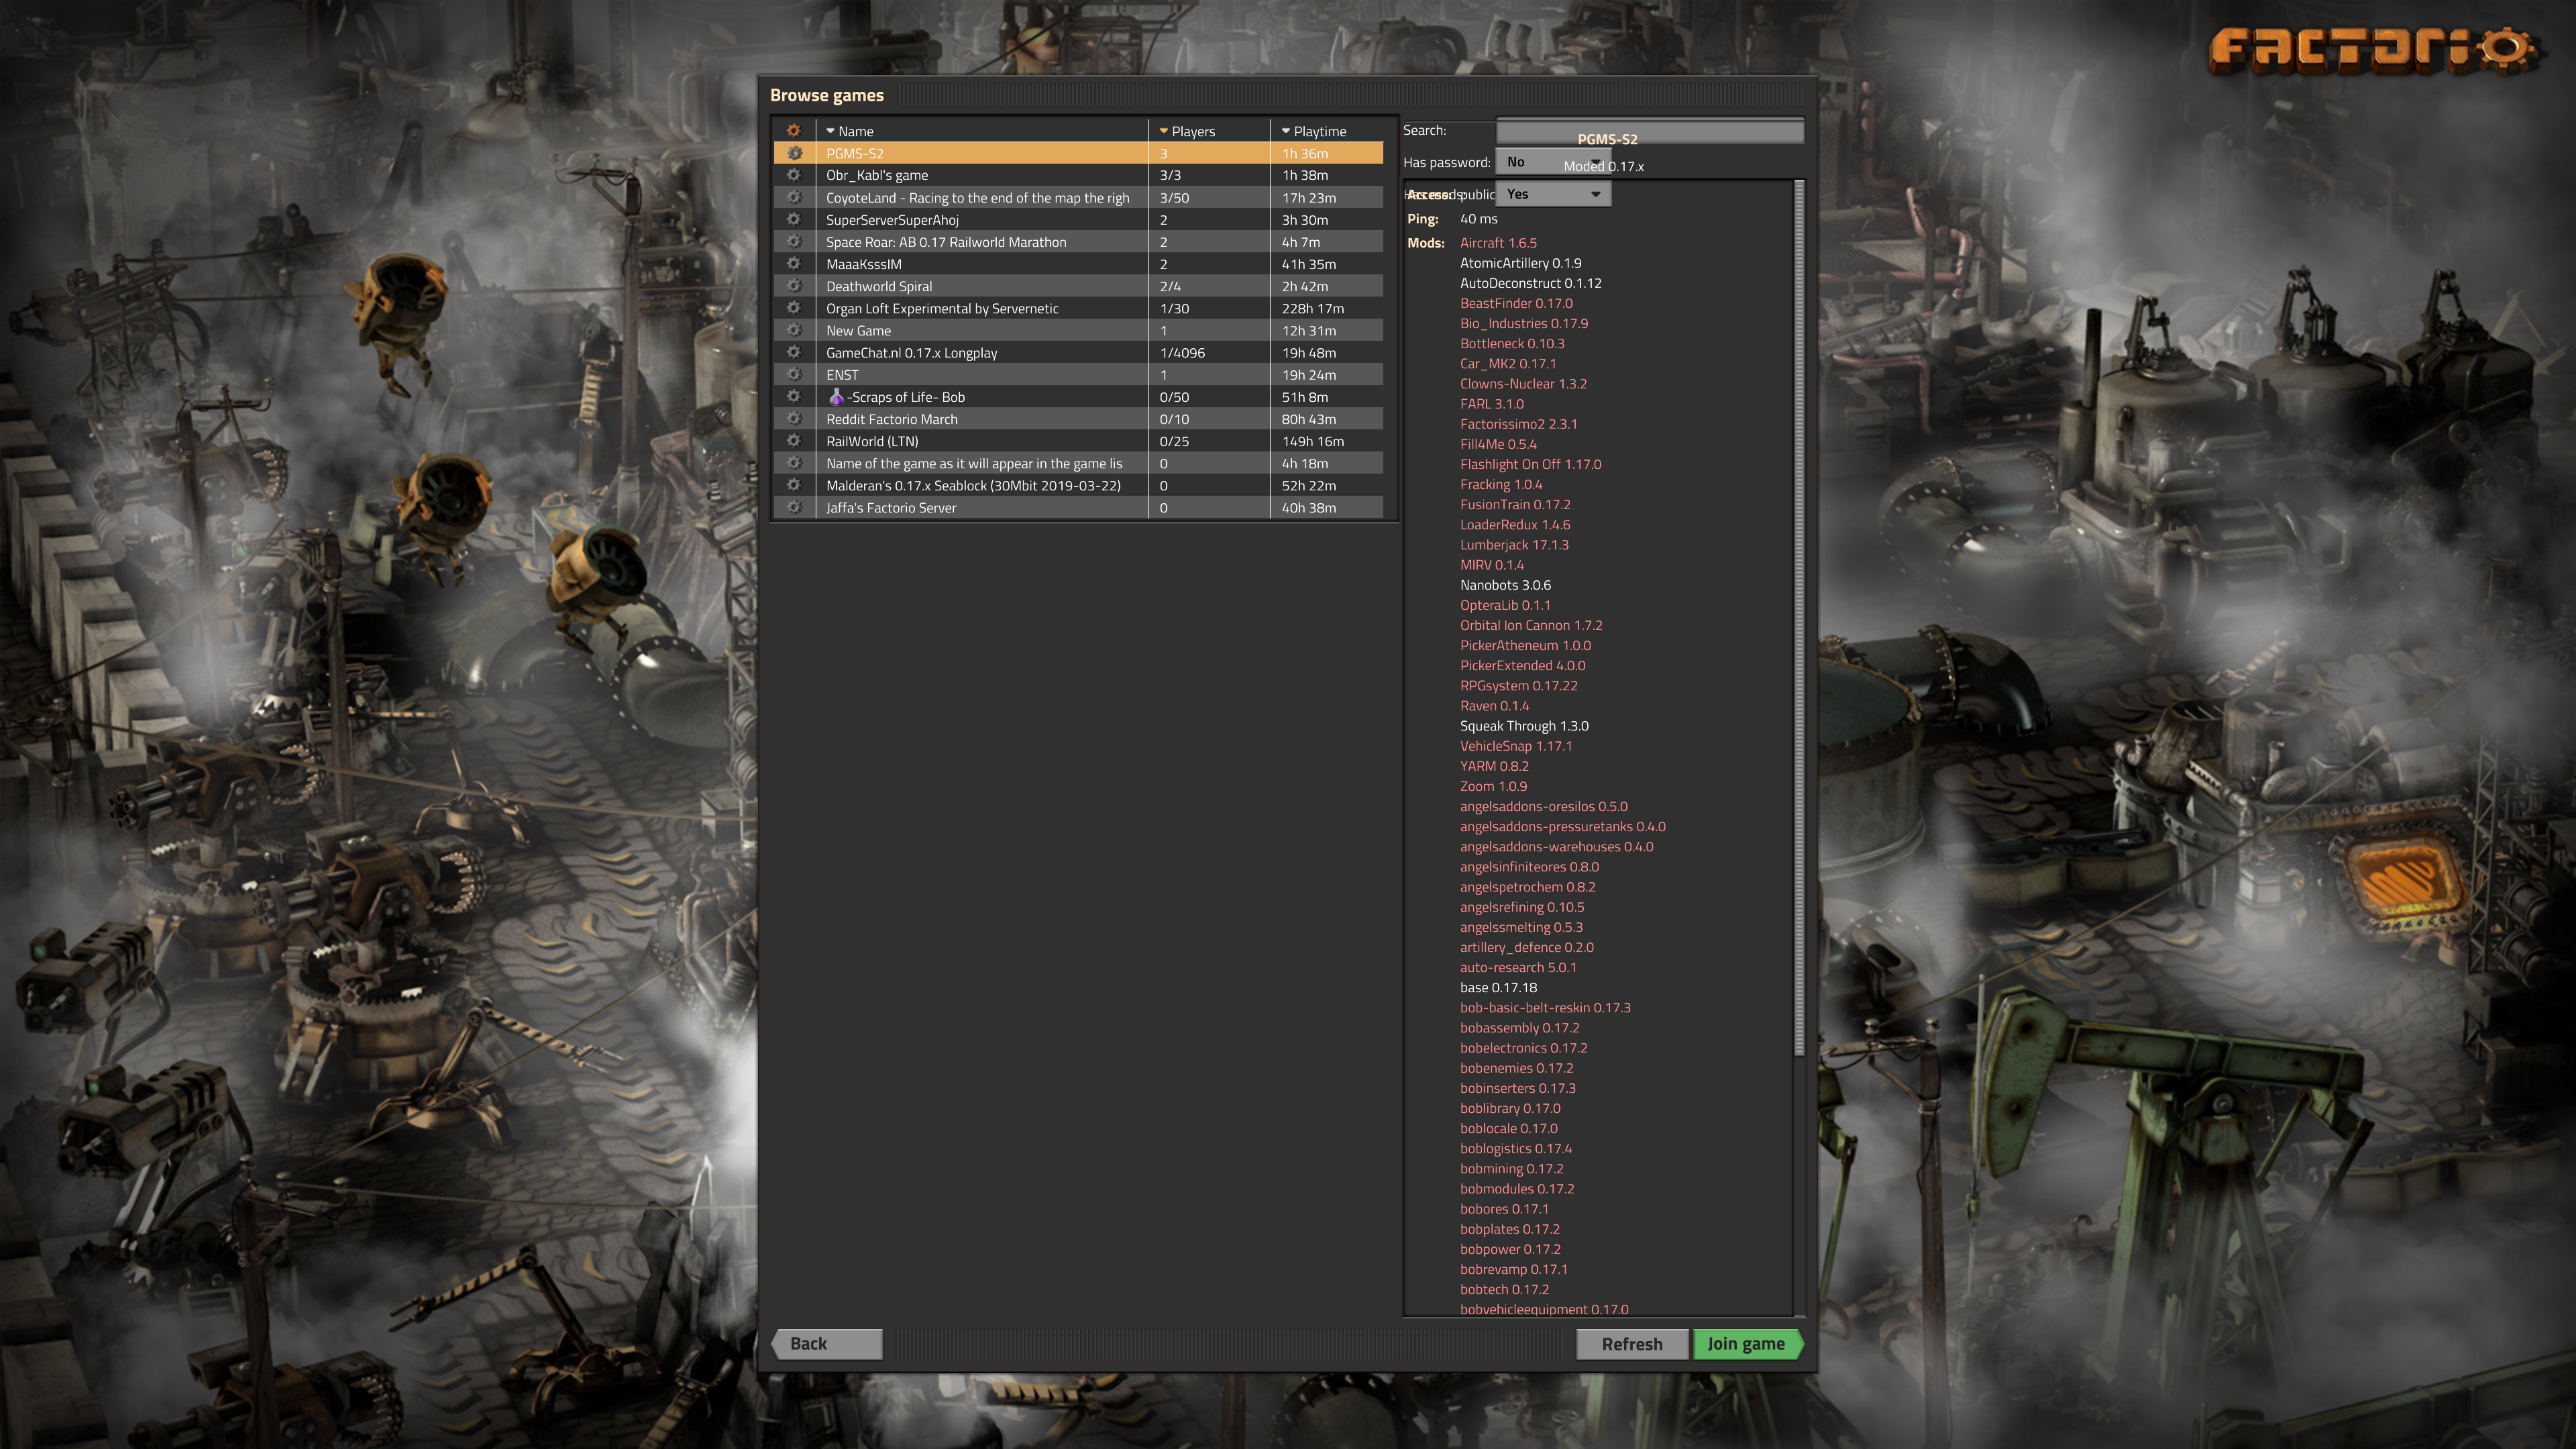The image size is (2576, 1449).
Task: Click gear icon in table header
Action: [793, 131]
